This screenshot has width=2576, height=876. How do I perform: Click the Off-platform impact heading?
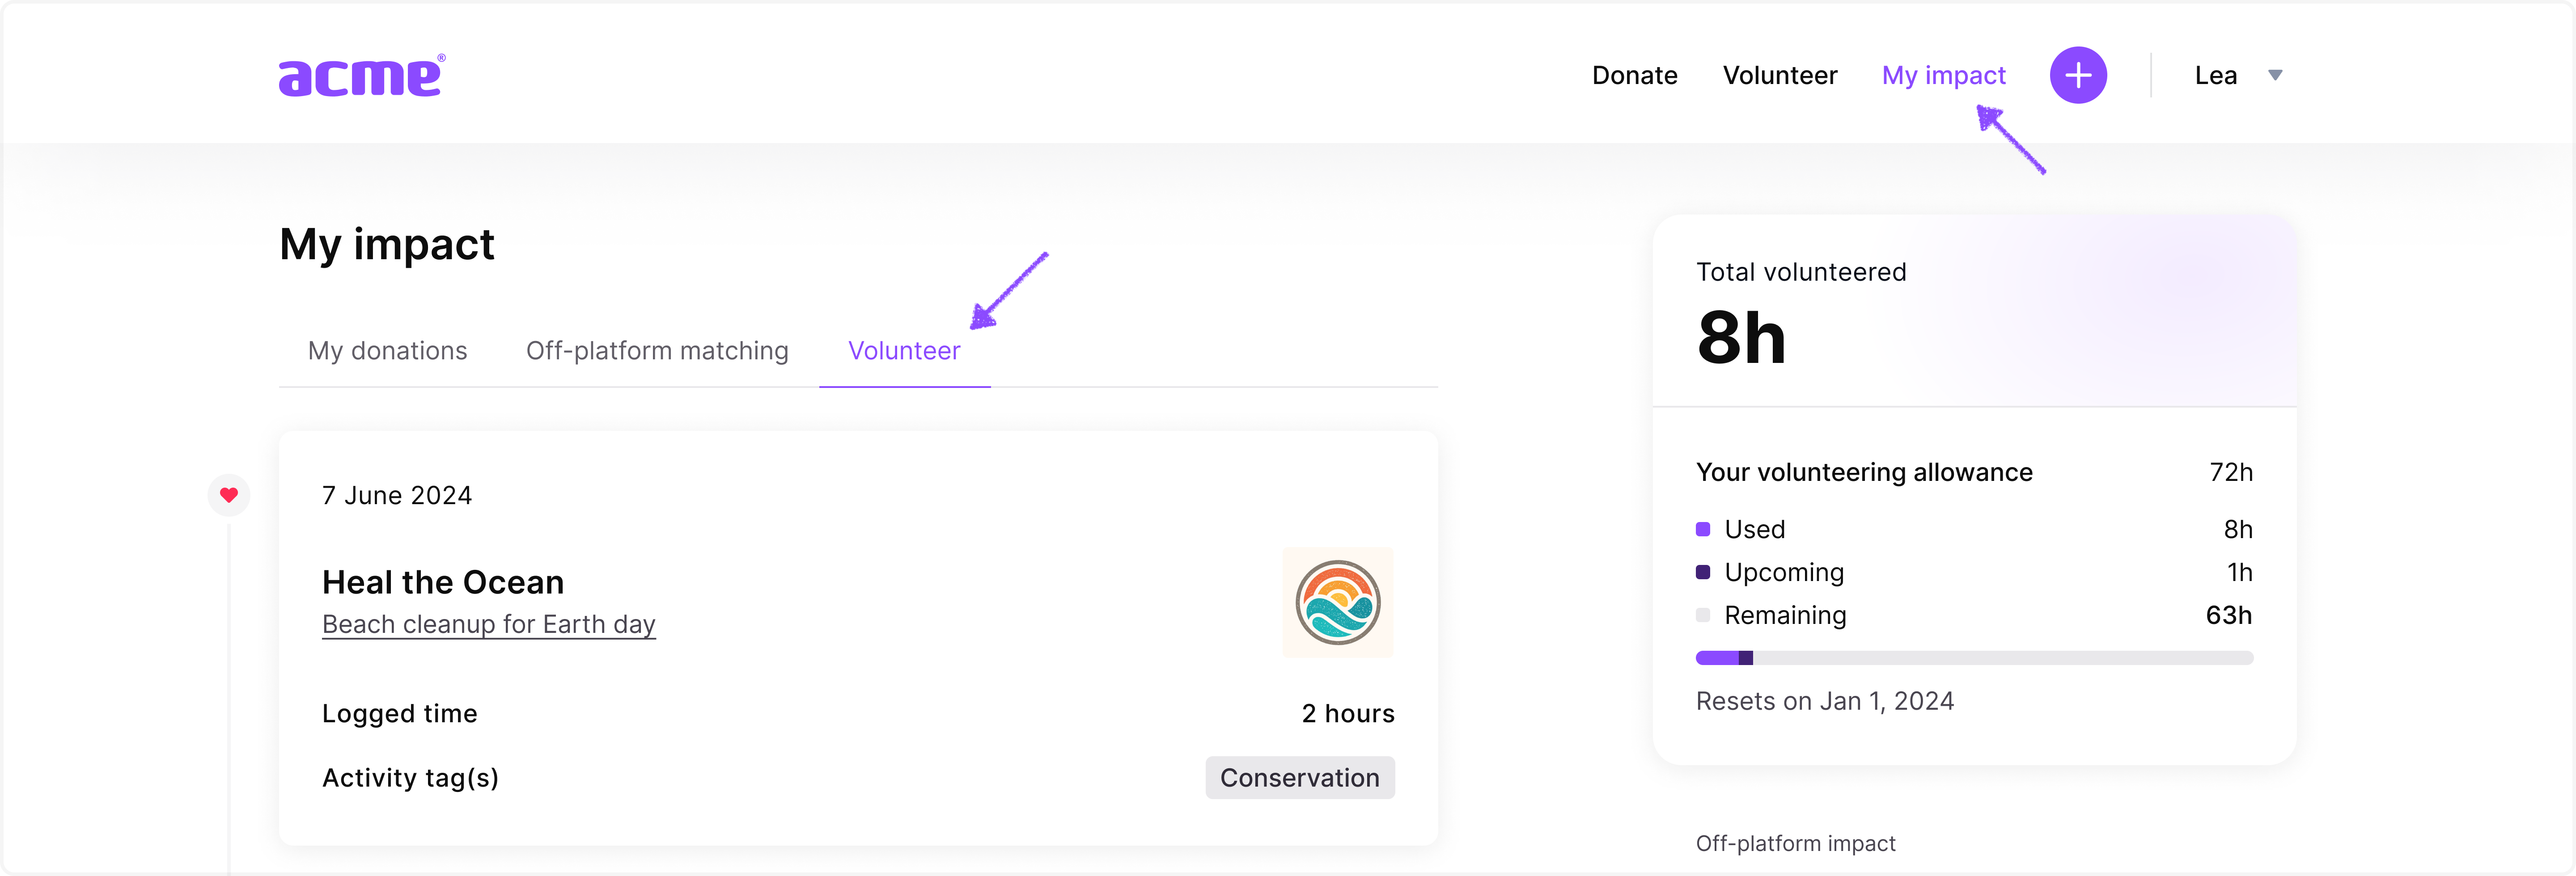point(1796,844)
